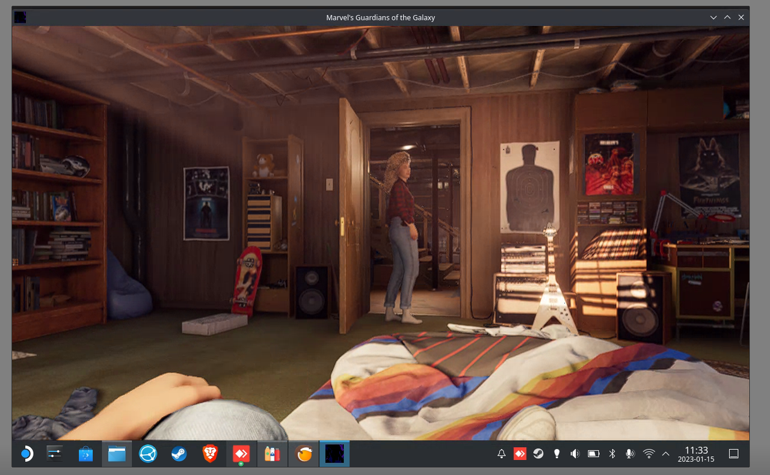Click the microphone tray icon

point(630,454)
